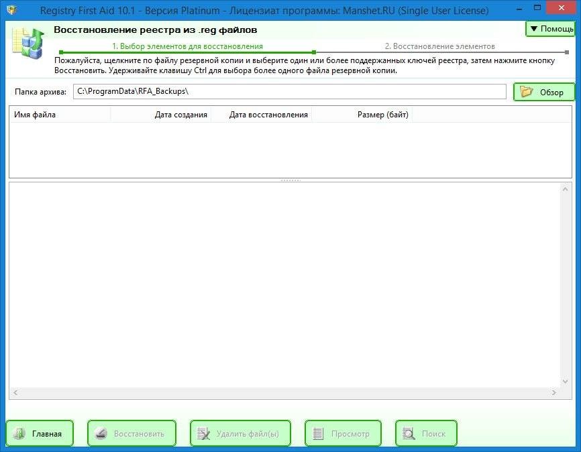Click scroll up arrow in lower pane
The image size is (581, 452).
click(565, 189)
